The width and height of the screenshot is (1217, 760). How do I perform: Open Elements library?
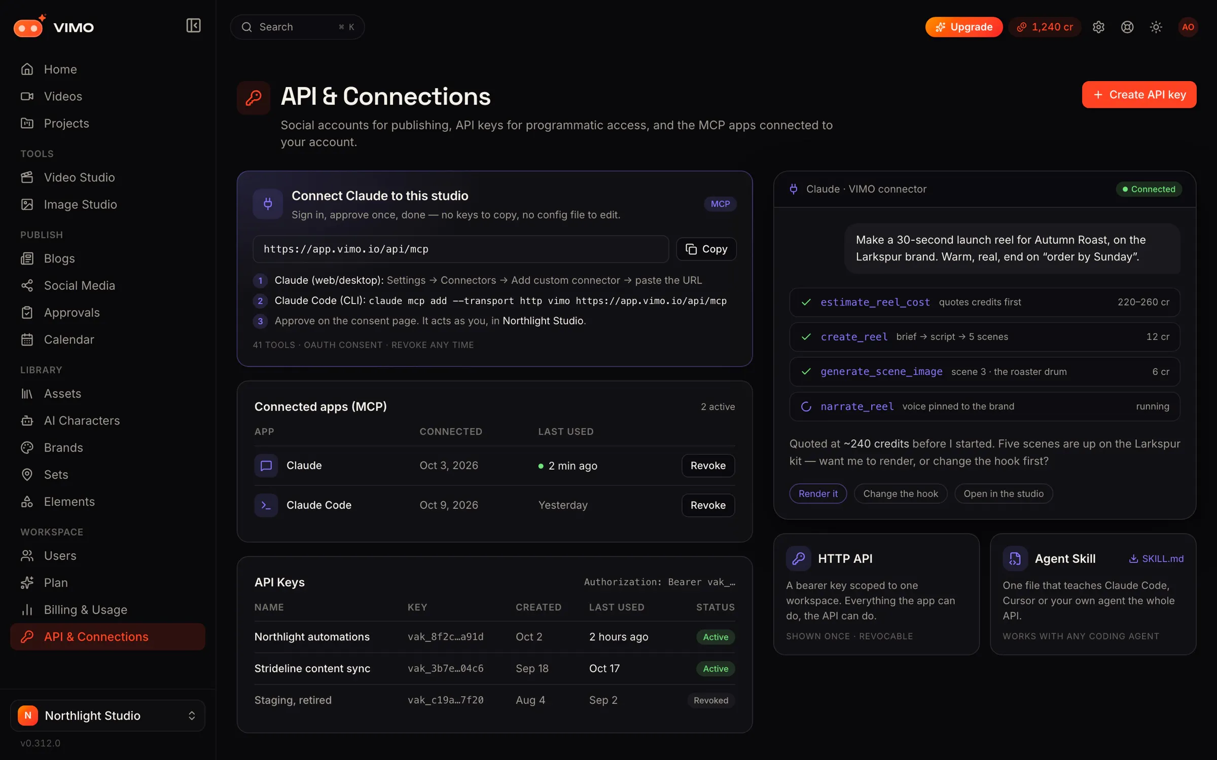108,502
